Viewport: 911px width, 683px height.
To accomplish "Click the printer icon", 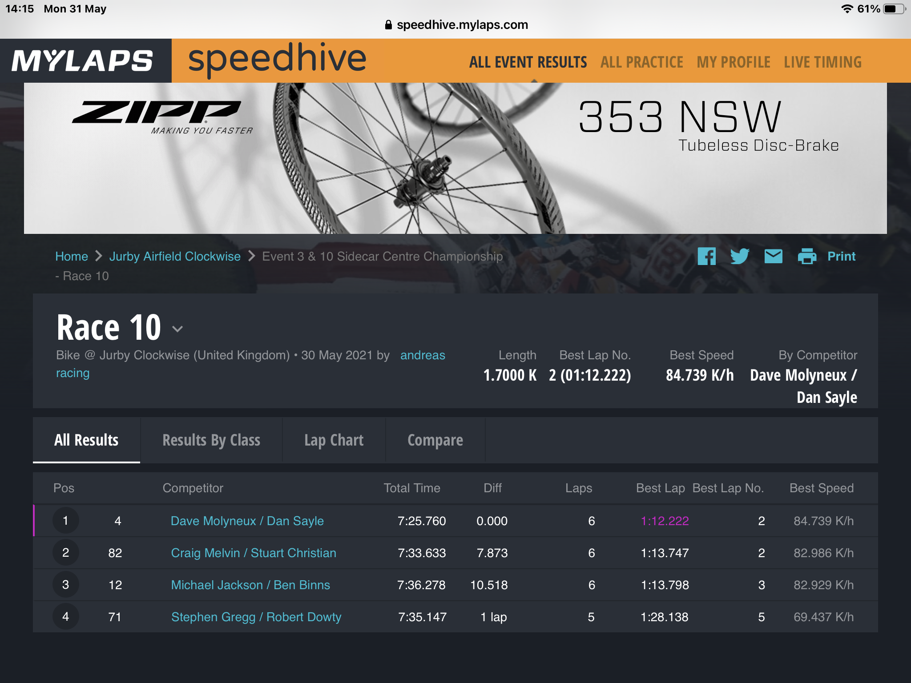I will (x=807, y=256).
